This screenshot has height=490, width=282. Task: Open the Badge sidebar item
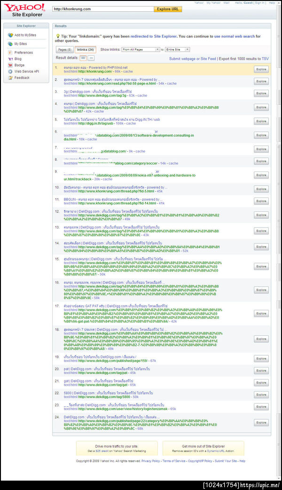(x=19, y=65)
